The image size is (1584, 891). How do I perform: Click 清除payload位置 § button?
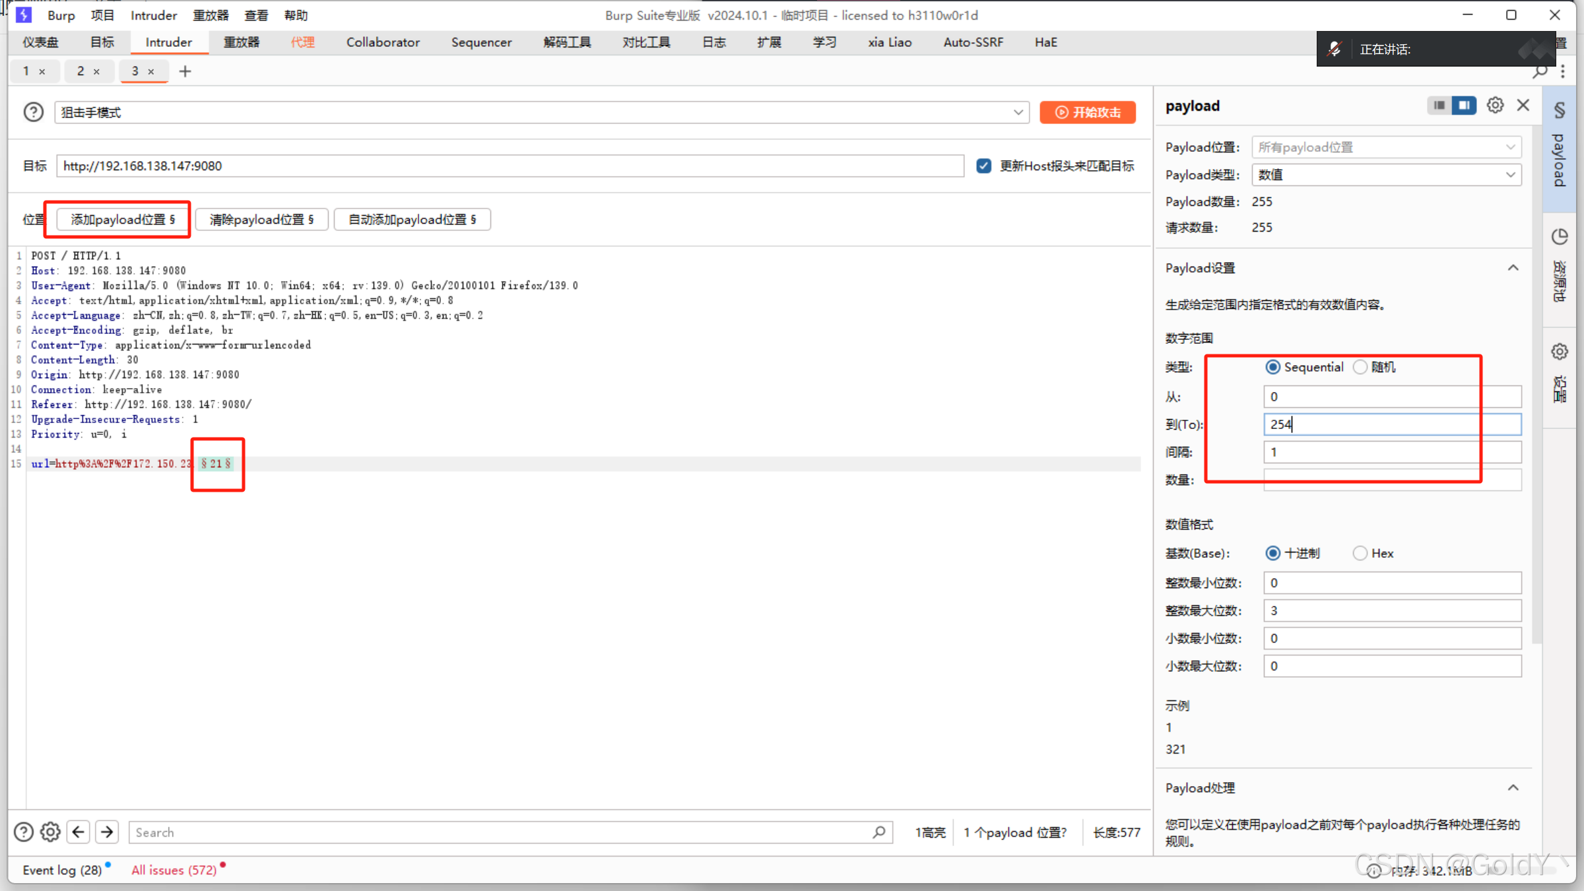261,219
